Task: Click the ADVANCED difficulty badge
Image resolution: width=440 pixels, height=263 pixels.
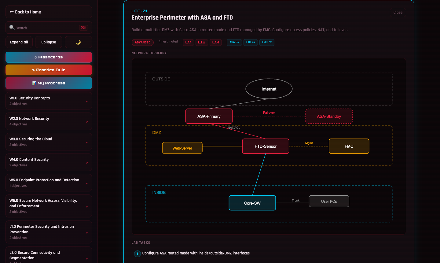Action: pyautogui.click(x=142, y=42)
